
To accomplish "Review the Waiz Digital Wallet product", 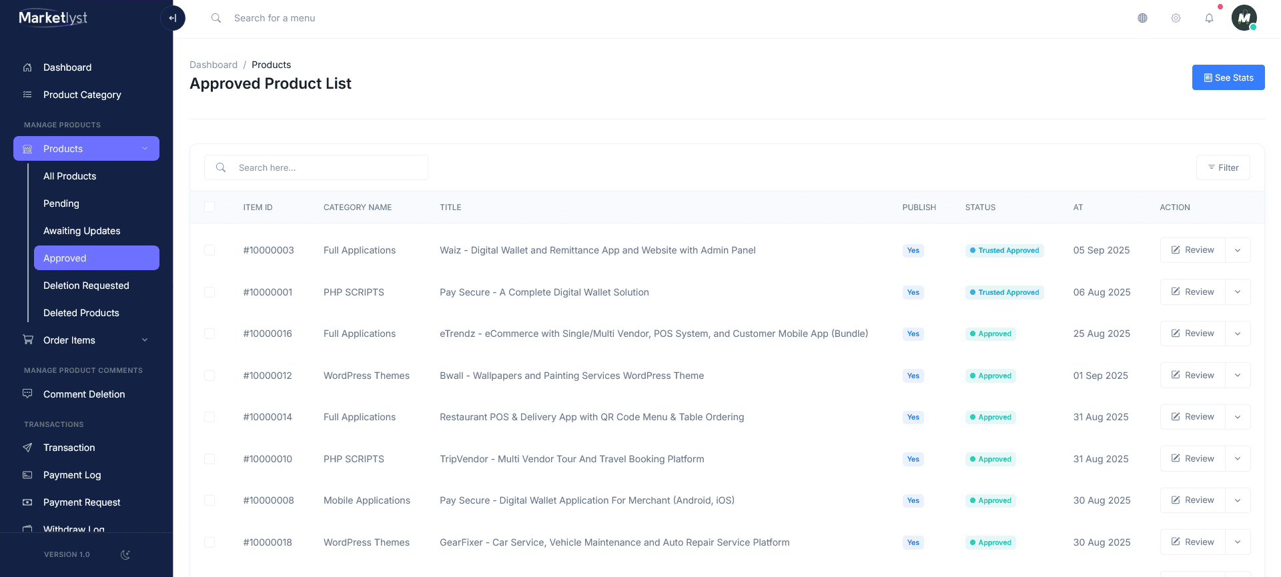I will pyautogui.click(x=1192, y=250).
